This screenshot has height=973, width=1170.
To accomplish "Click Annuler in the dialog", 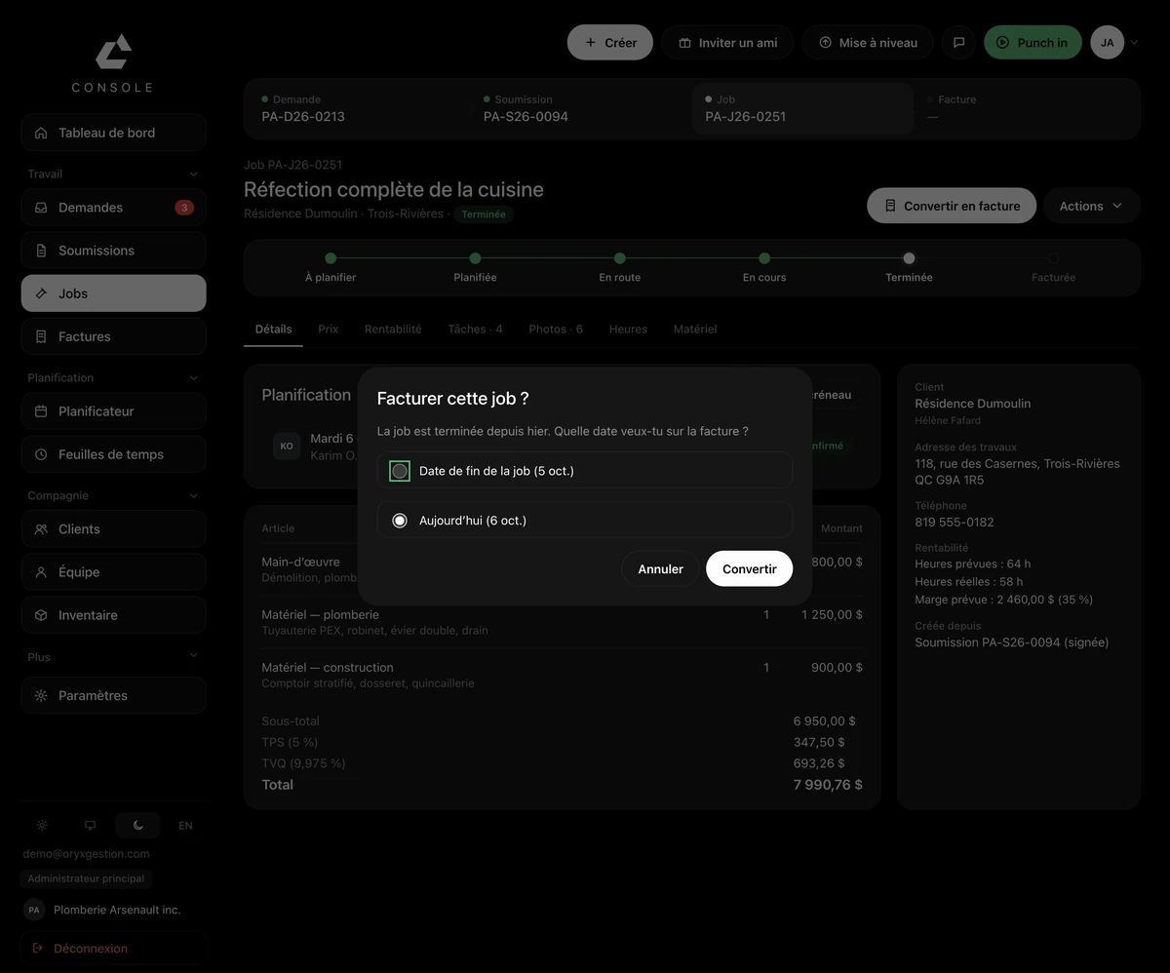I will pyautogui.click(x=660, y=569).
